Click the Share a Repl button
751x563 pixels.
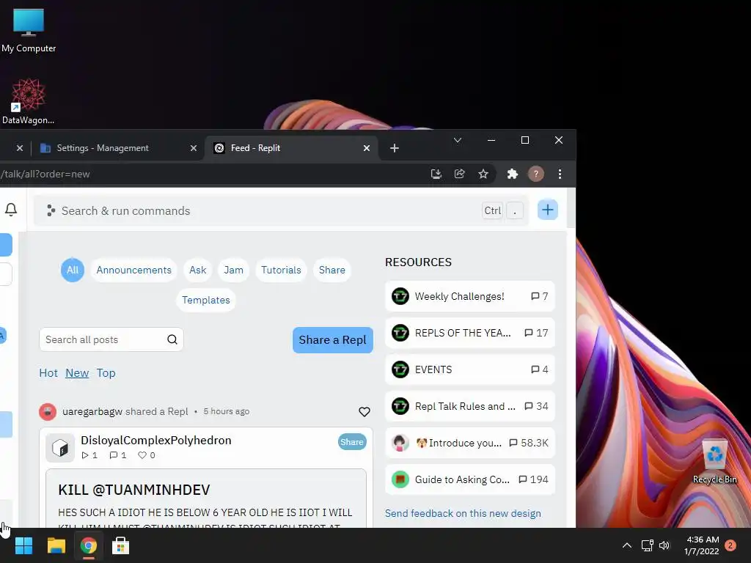pyautogui.click(x=332, y=340)
